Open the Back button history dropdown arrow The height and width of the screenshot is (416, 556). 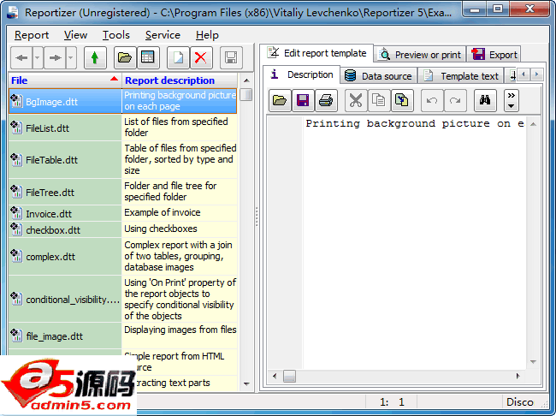click(38, 57)
